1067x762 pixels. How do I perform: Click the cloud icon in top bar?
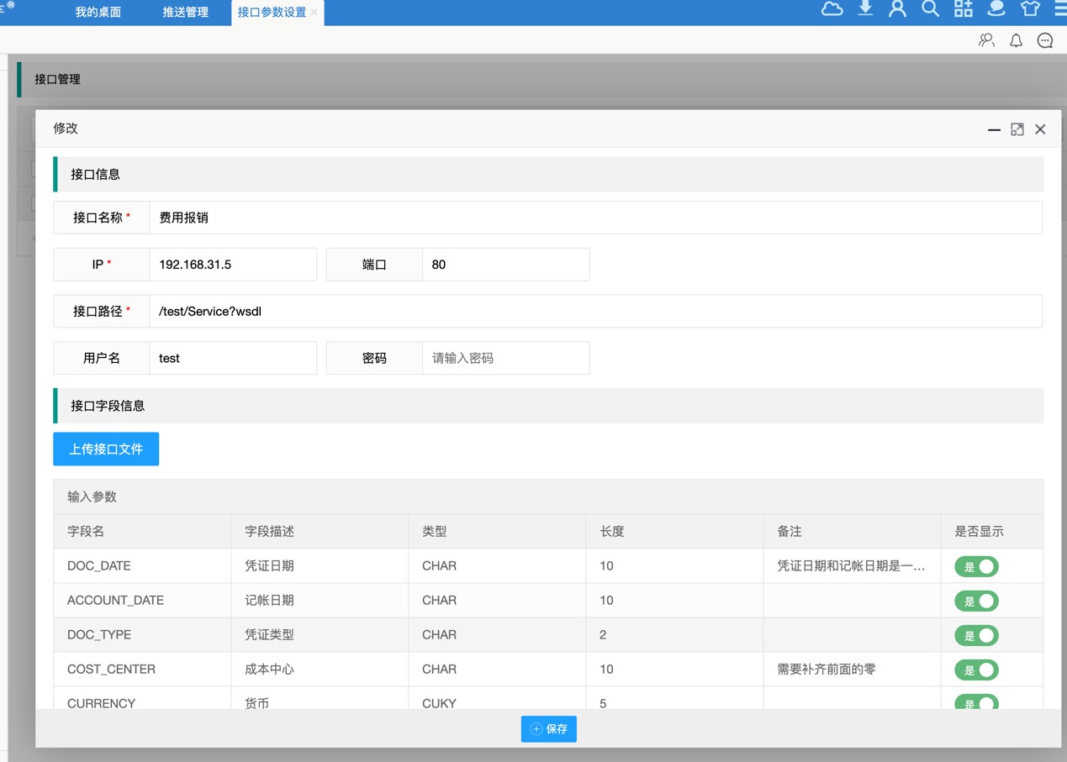832,9
